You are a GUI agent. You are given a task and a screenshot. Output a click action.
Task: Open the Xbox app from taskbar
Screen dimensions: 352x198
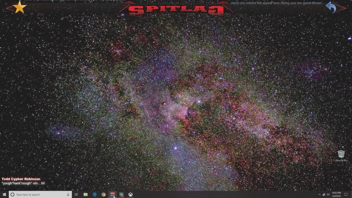coord(131,194)
